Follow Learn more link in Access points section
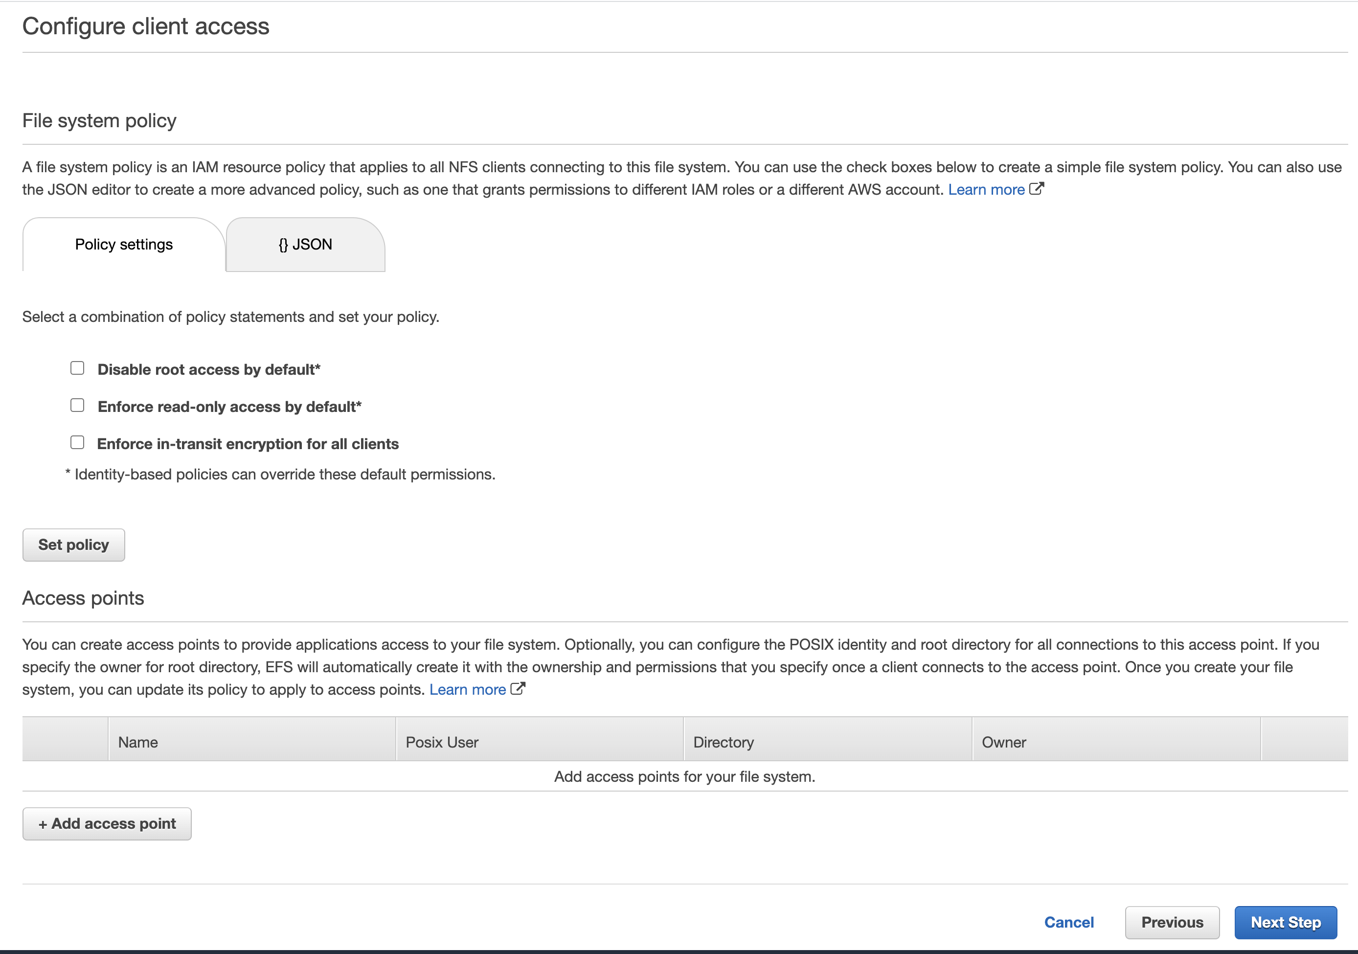 click(467, 690)
